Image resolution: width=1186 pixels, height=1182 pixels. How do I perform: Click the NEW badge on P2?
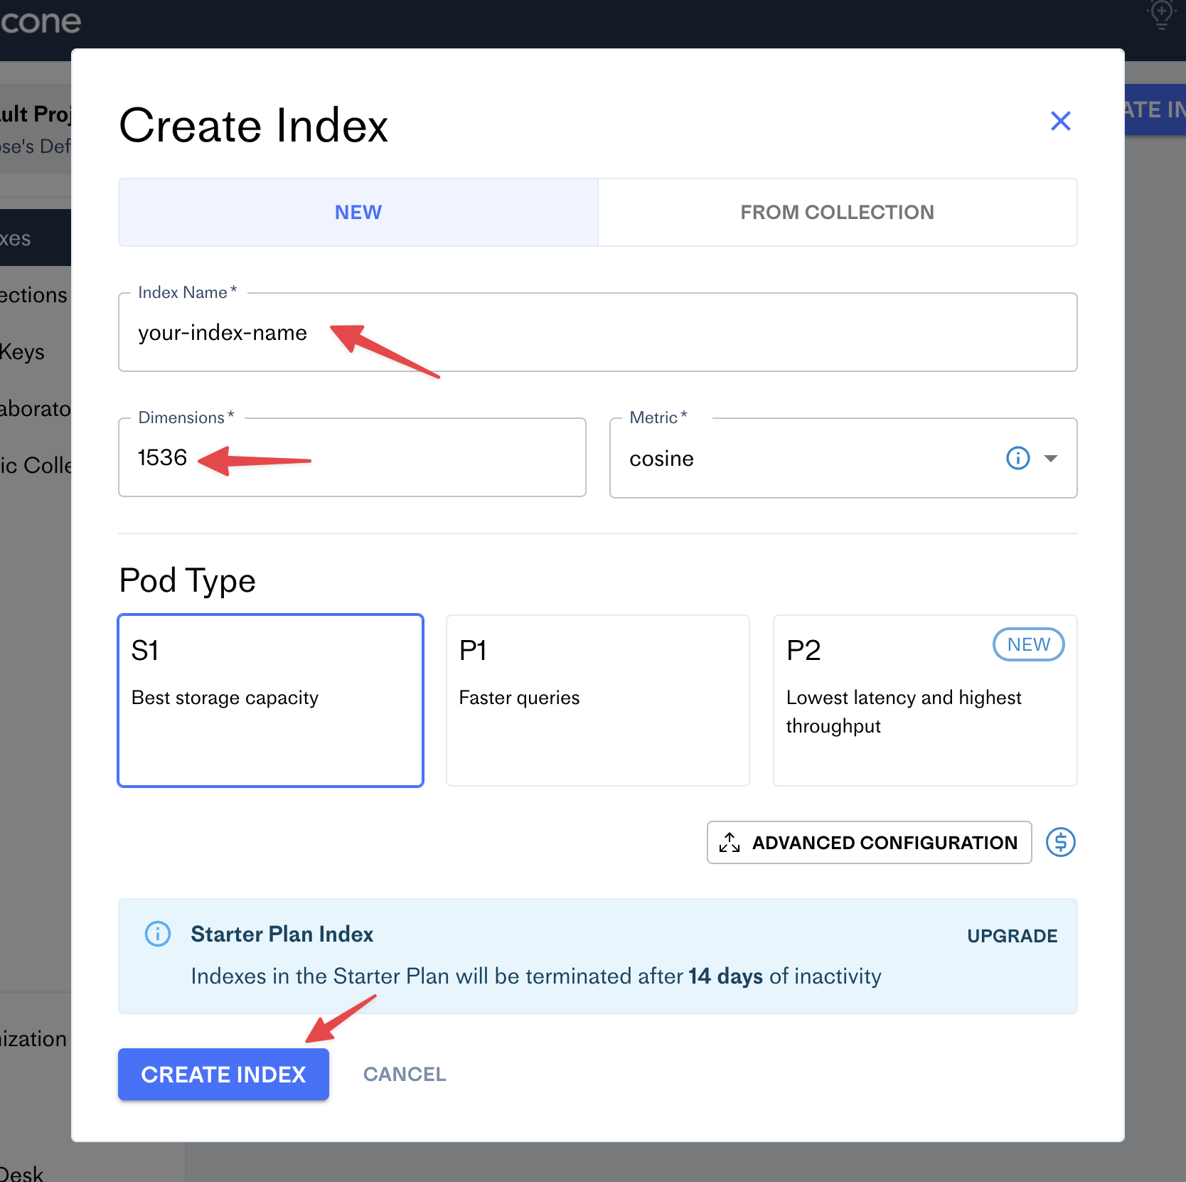[1028, 644]
